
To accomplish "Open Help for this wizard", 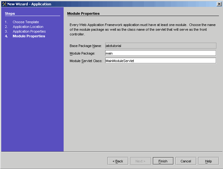I will point(209,161).
